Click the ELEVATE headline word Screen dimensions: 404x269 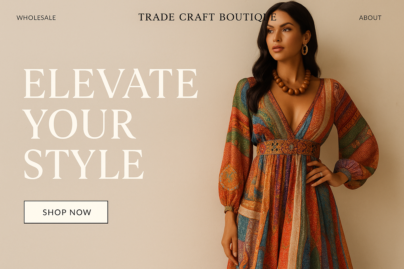click(x=111, y=83)
